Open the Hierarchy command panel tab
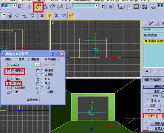The height and width of the screenshot is (133, 164). coord(158,24)
